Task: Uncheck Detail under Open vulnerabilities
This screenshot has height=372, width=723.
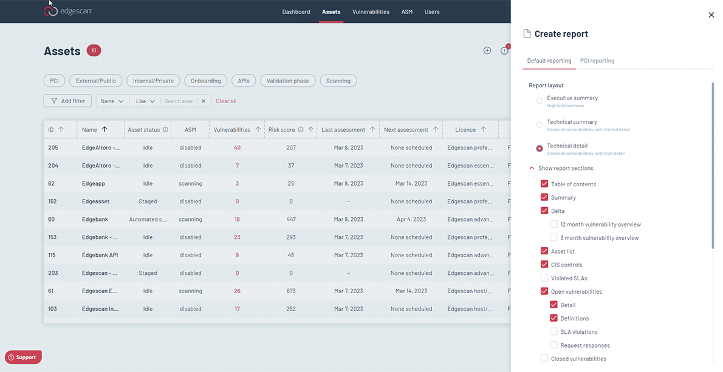Action: click(x=553, y=305)
